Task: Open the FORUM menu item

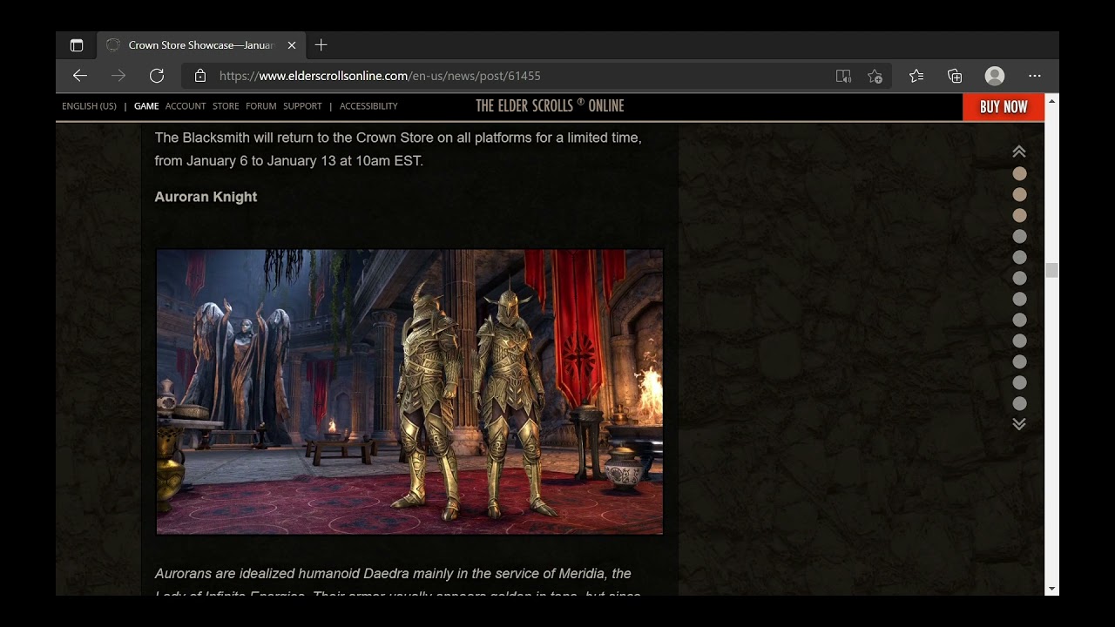Action: click(x=261, y=106)
